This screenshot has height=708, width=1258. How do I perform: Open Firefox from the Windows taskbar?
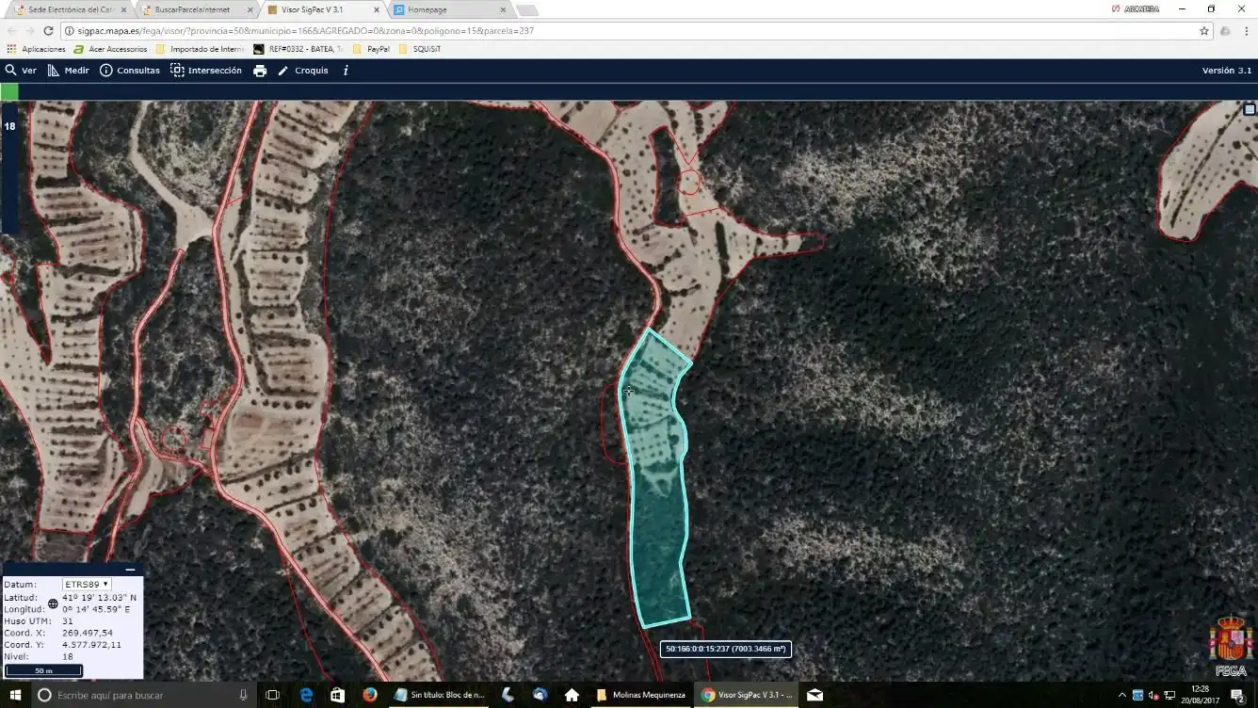370,695
